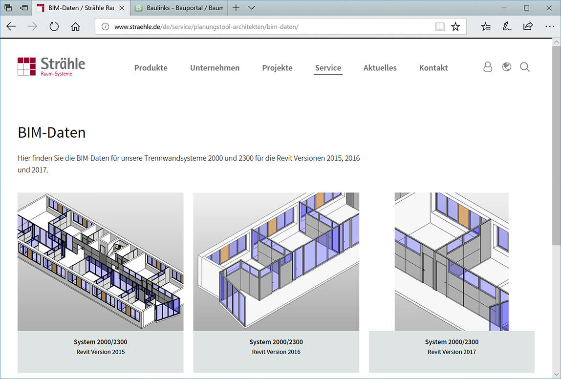Open Revit Version 2016 building image
Viewport: 561px width, 379px height.
[x=276, y=262]
